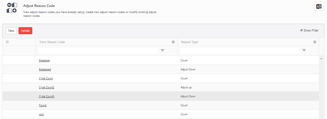Type in the Trans Reason Code filter box
Screen dimensions: 327x119
tap(98, 51)
